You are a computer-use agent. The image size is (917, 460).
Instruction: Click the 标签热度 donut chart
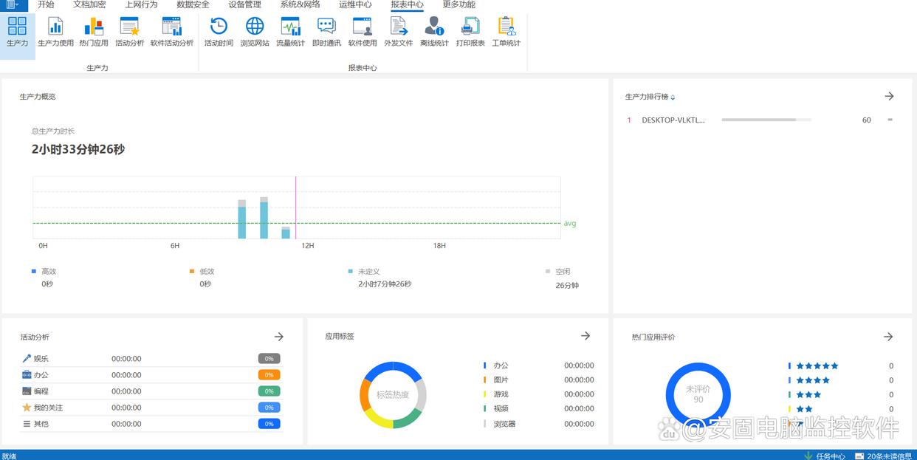pyautogui.click(x=393, y=395)
